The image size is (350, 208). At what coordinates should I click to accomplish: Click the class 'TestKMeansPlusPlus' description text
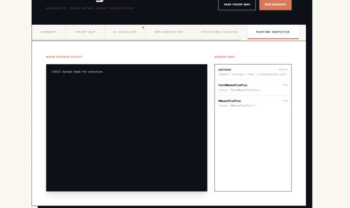[240, 90]
